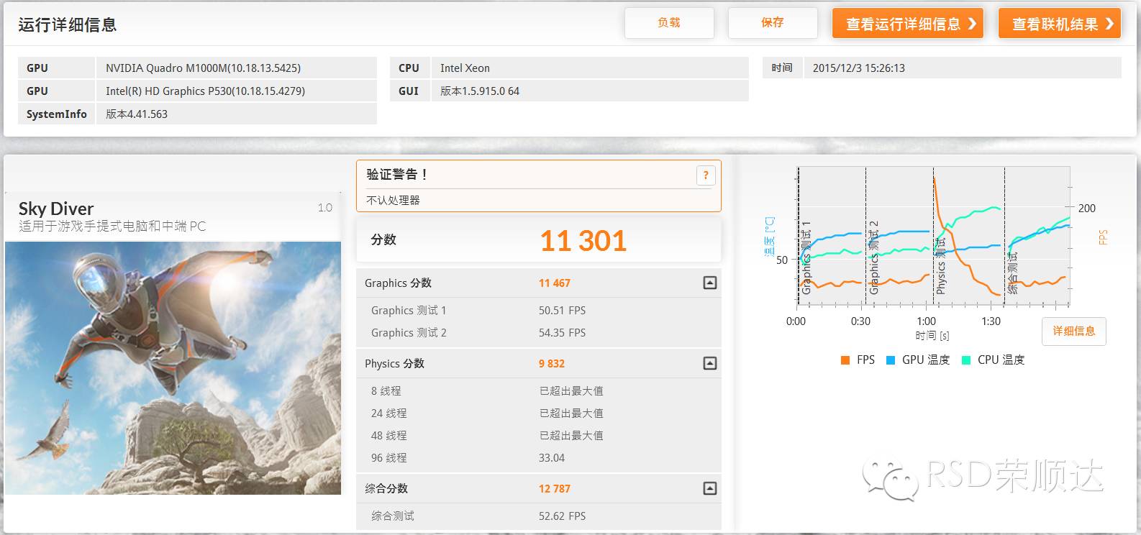The image size is (1141, 535).
Task: Click the Sky Diver benchmark title
Action: coord(56,209)
